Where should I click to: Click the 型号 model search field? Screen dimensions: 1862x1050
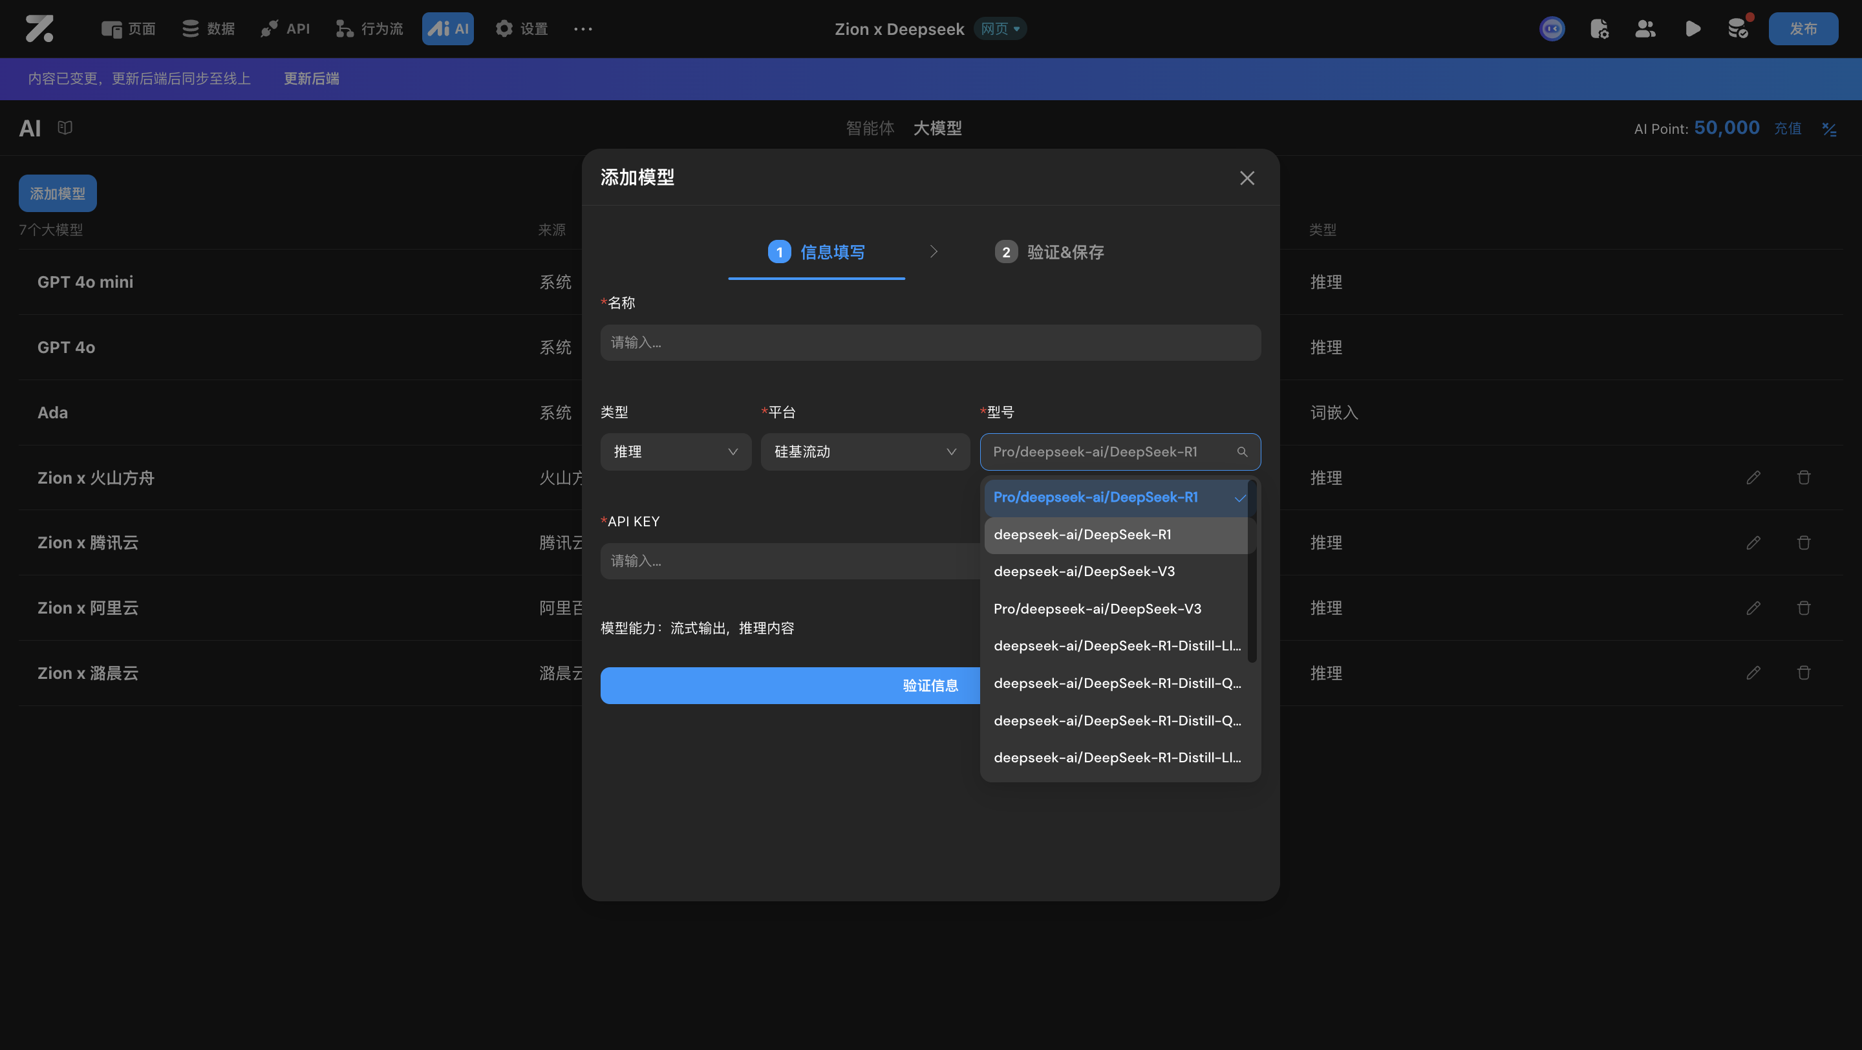point(1120,452)
